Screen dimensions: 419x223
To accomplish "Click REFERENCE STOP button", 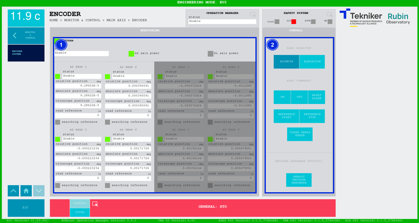I will pyautogui.click(x=312, y=116).
